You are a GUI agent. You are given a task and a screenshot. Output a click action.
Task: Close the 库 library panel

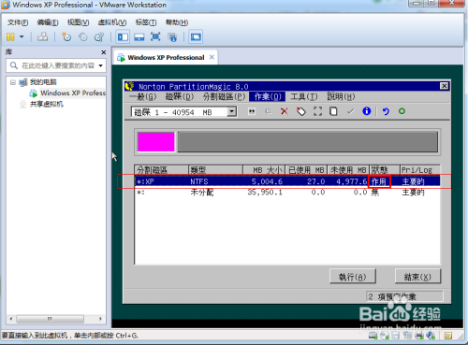[x=104, y=52]
